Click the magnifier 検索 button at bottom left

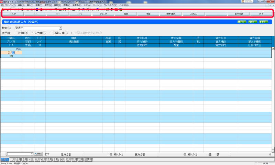[x=38, y=154]
